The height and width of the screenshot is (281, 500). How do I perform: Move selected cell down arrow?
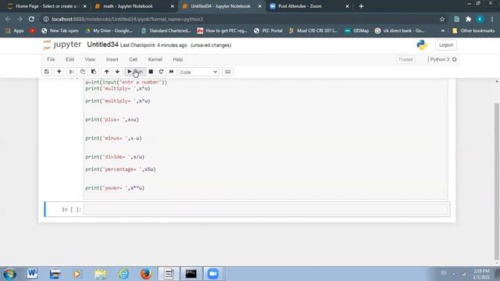tap(117, 72)
